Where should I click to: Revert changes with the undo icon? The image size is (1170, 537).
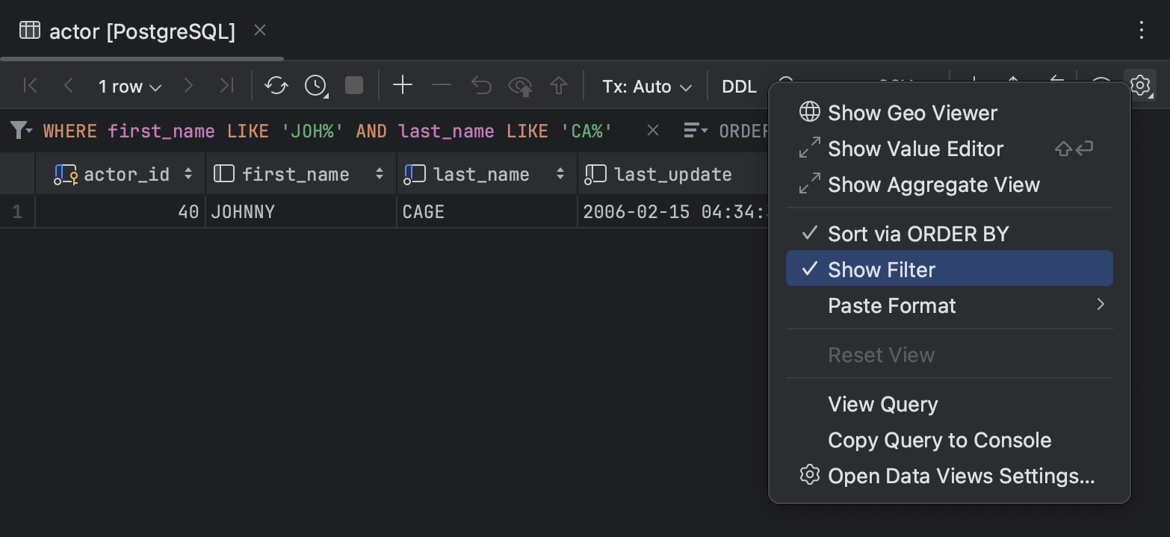tap(480, 85)
